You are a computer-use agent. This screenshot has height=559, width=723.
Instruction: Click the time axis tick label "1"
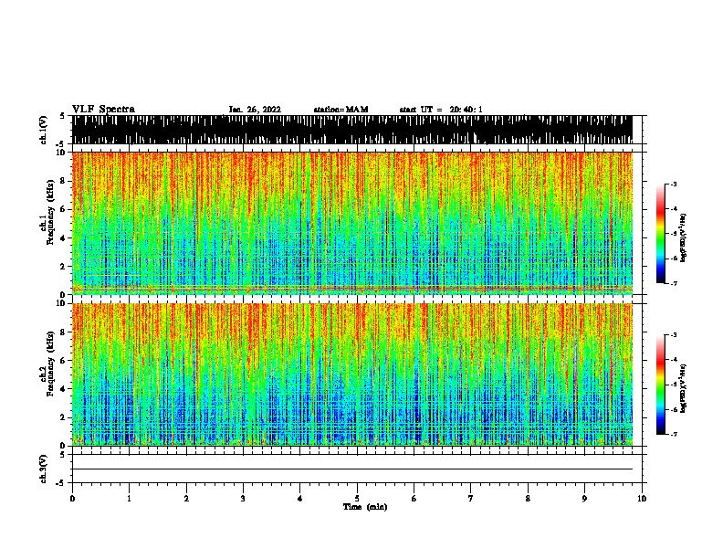coord(129,499)
